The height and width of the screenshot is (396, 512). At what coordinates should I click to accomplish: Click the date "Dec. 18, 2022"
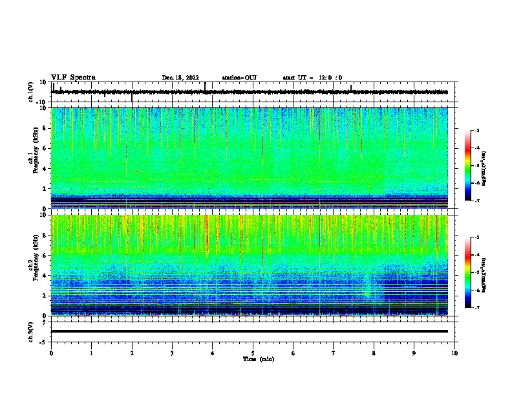tap(180, 78)
